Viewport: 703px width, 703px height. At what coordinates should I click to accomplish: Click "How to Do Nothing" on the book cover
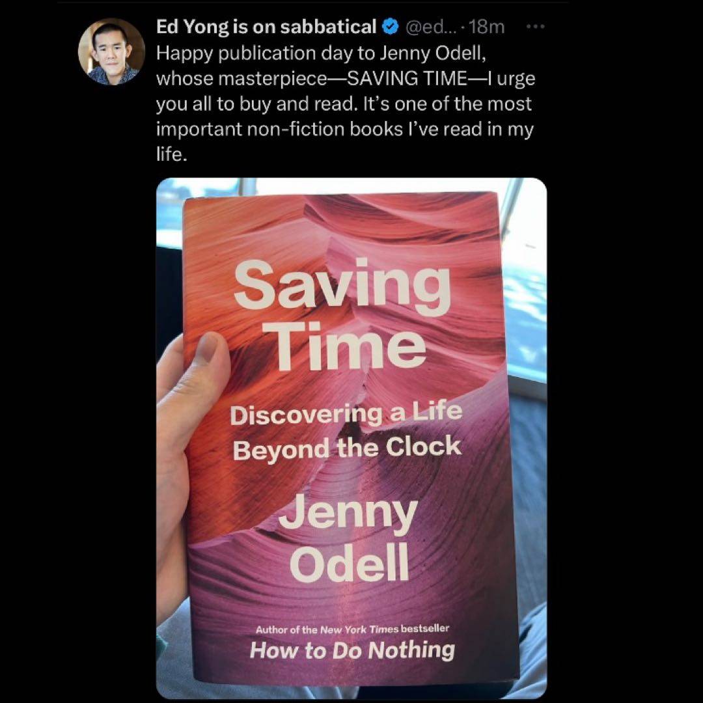(x=352, y=650)
